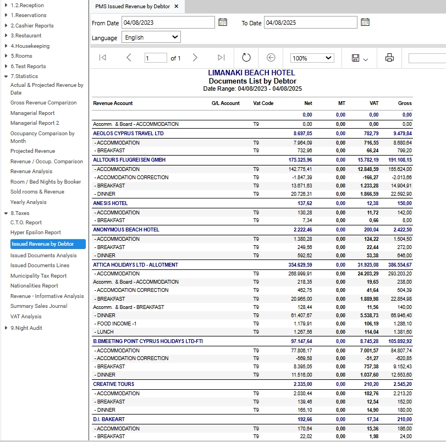Click the ALLTOURS FLUGREISEN GMBH debtor row
446x442 pixels.
coord(252,160)
